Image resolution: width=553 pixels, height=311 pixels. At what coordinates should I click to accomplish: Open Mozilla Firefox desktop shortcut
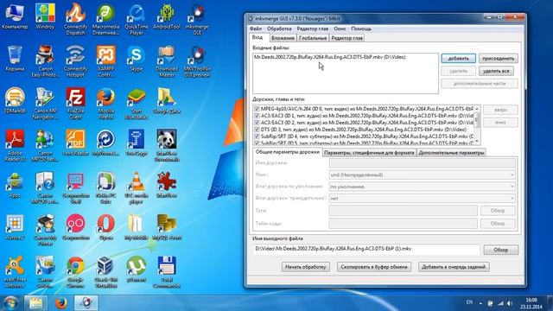click(105, 104)
